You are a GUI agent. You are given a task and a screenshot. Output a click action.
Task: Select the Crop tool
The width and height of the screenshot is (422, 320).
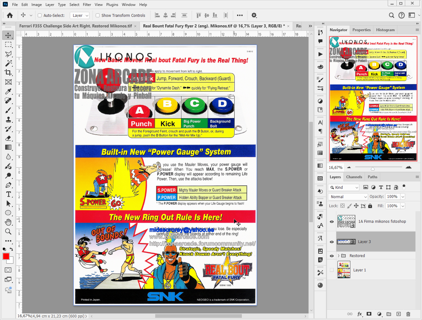coord(8,73)
